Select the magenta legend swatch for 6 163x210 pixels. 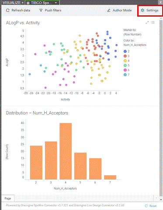tap(125, 70)
